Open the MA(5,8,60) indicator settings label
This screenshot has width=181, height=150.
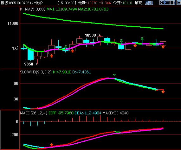pos(35,9)
